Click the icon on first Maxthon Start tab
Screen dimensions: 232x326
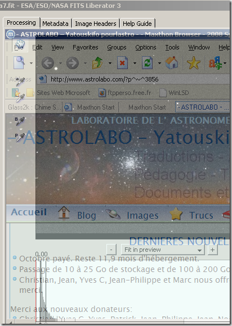[x=68, y=107]
